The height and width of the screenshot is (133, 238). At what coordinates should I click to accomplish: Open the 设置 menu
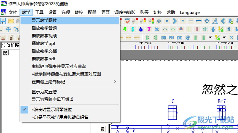point(53,13)
